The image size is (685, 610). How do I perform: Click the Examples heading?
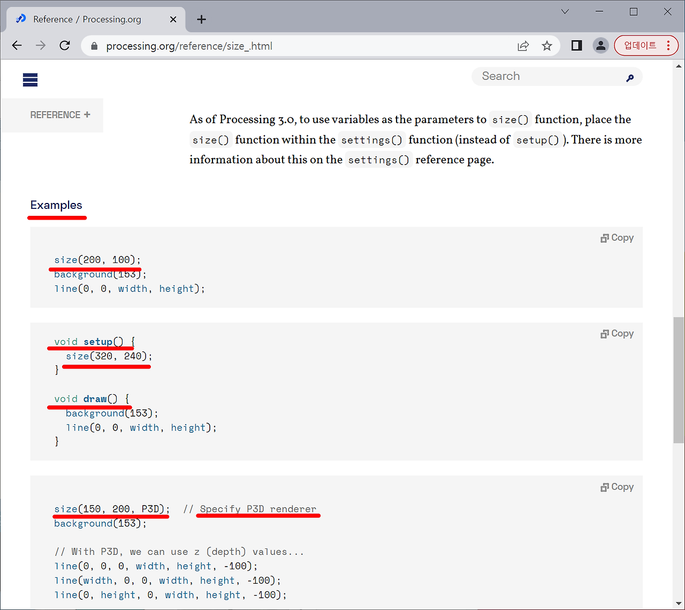tap(56, 205)
